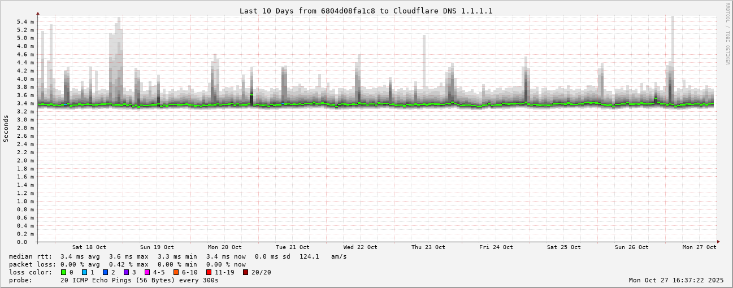This screenshot has width=733, height=288.
Task: Click the Thu 23 Oct date label
Action: click(x=428, y=247)
